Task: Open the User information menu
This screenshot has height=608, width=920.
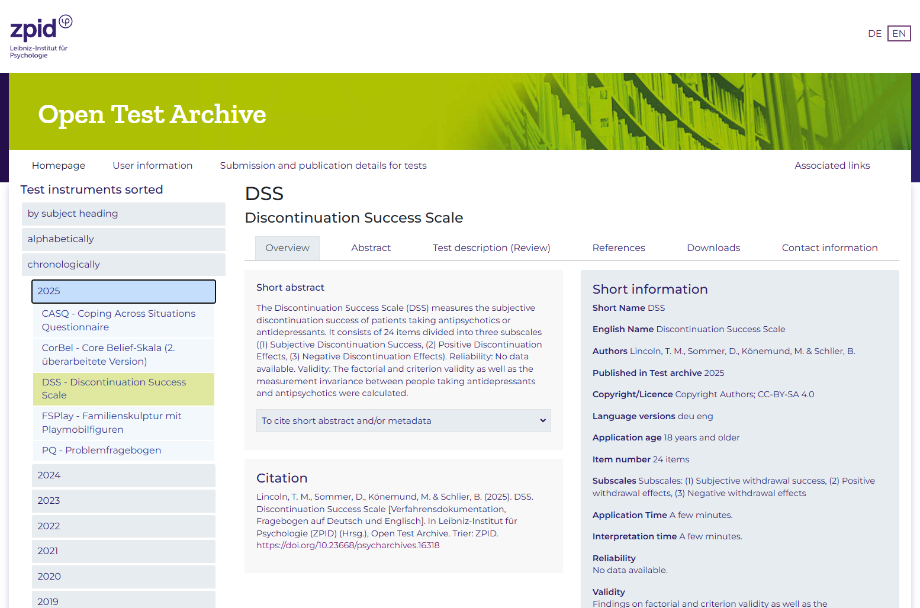Action: pos(152,166)
